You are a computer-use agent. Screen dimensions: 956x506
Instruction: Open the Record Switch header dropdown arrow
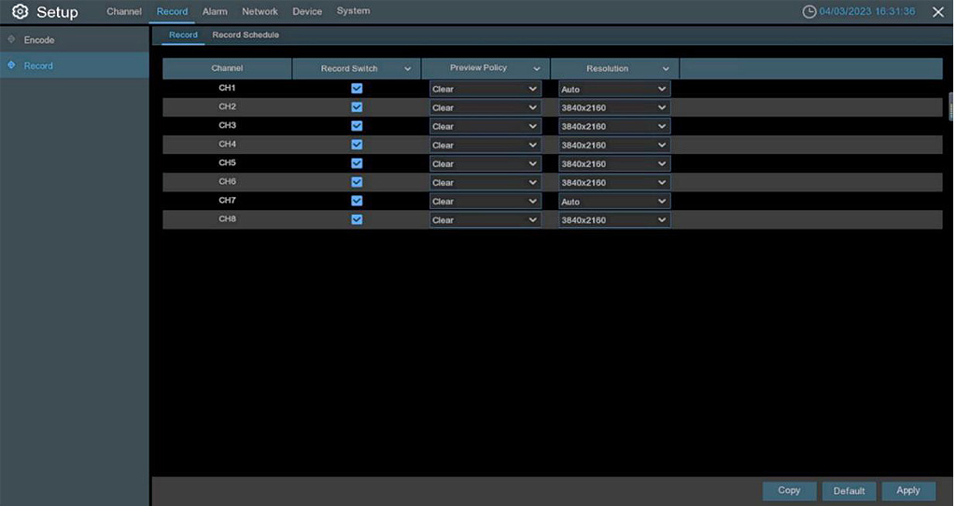[x=407, y=69]
